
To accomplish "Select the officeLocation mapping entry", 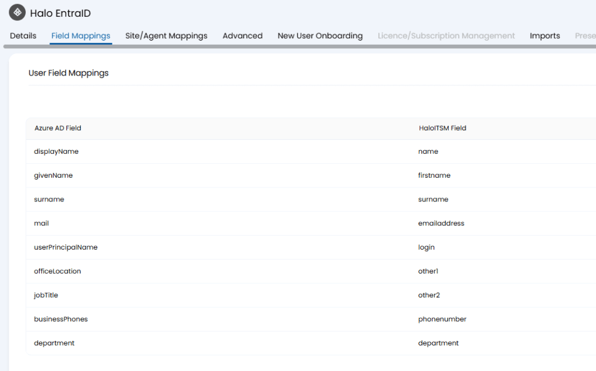I will [x=58, y=271].
